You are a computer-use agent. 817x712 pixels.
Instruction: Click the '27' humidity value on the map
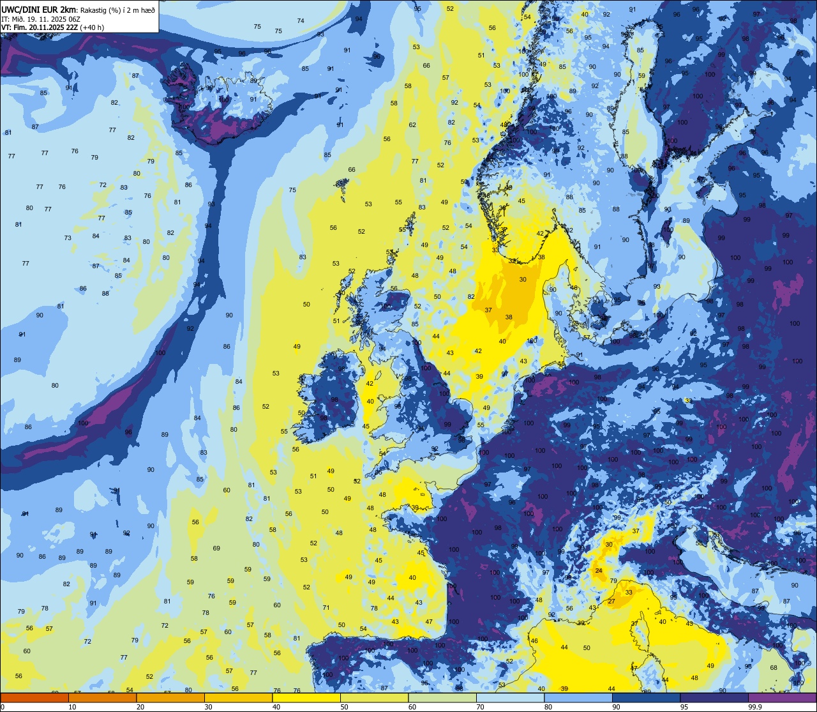[x=611, y=602]
